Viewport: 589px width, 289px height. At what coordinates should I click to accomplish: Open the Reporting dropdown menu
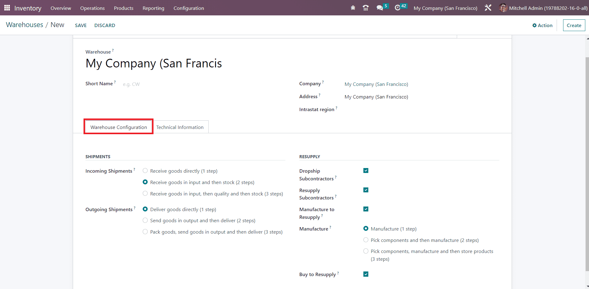(x=153, y=8)
